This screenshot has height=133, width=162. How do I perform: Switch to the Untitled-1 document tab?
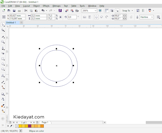pos(12,23)
